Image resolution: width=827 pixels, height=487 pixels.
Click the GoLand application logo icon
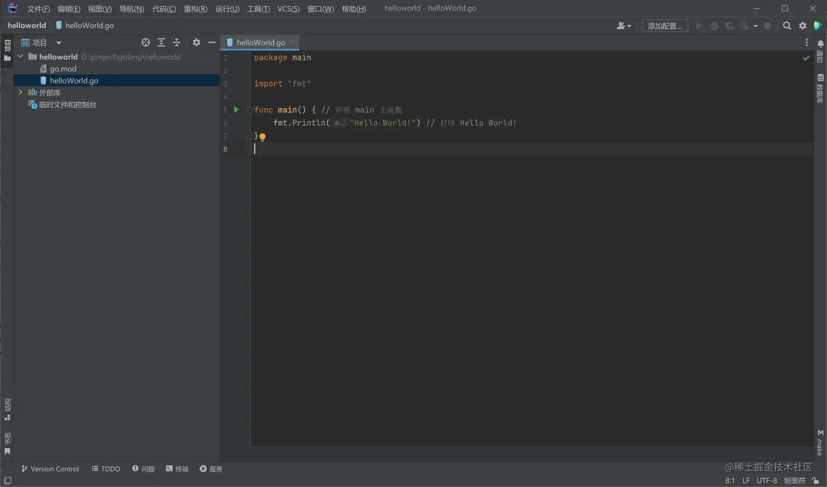[x=12, y=8]
